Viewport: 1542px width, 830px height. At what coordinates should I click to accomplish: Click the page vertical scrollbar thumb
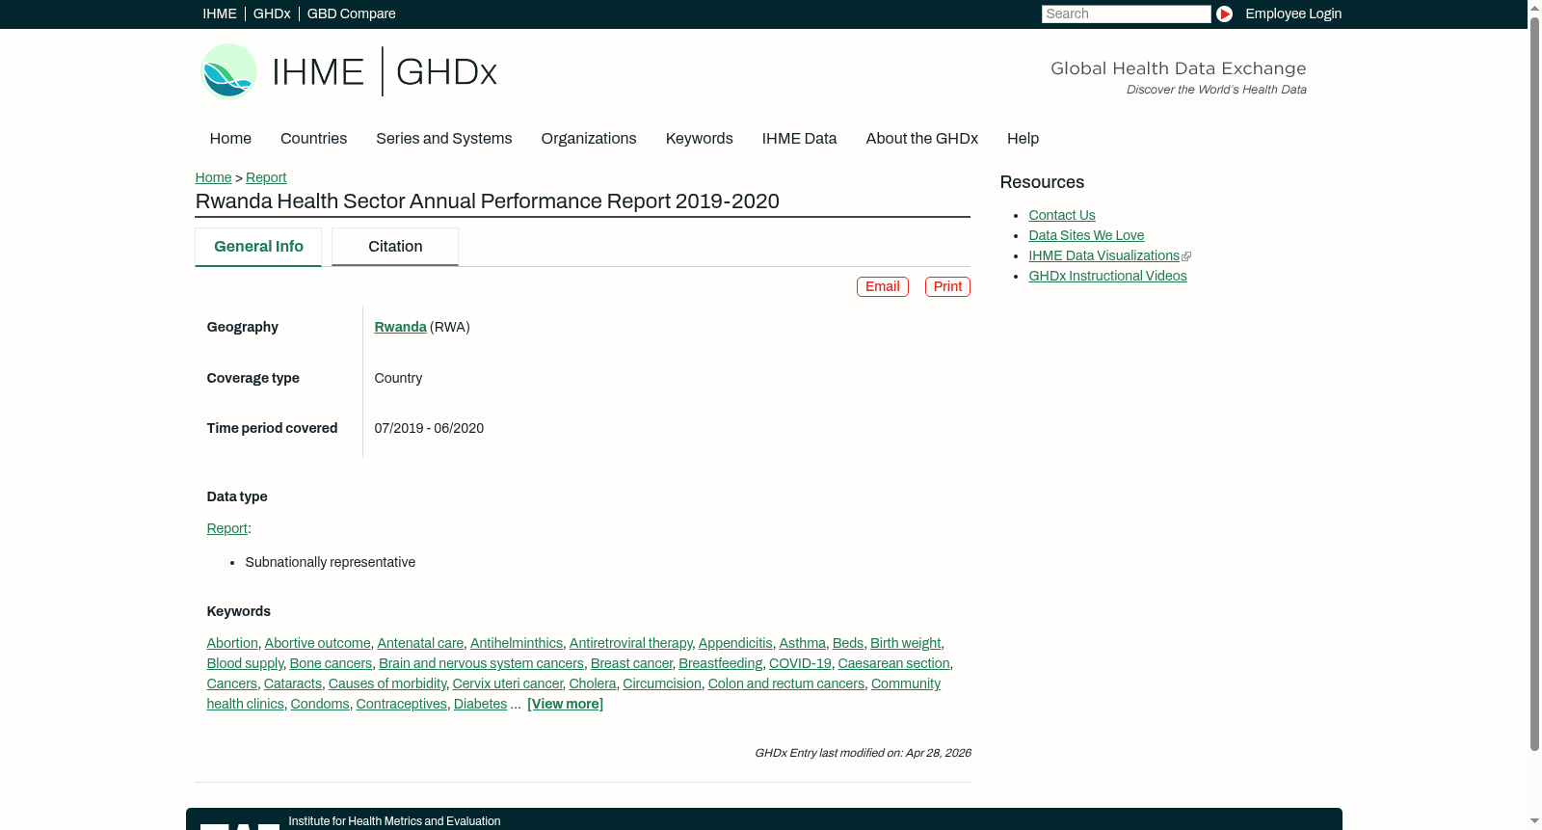[1534, 383]
